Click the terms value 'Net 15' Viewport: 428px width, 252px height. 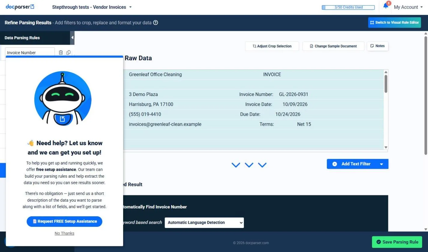(304, 124)
